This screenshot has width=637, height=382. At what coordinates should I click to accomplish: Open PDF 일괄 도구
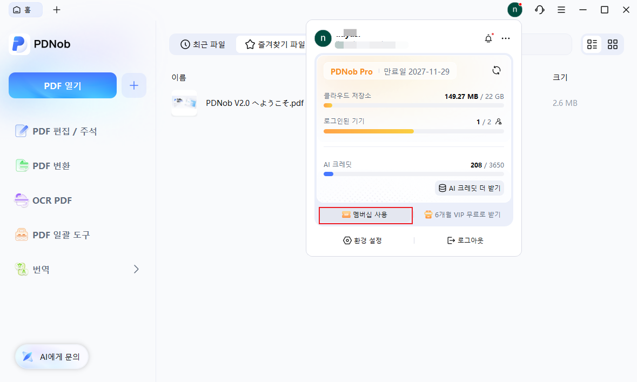[x=52, y=235]
